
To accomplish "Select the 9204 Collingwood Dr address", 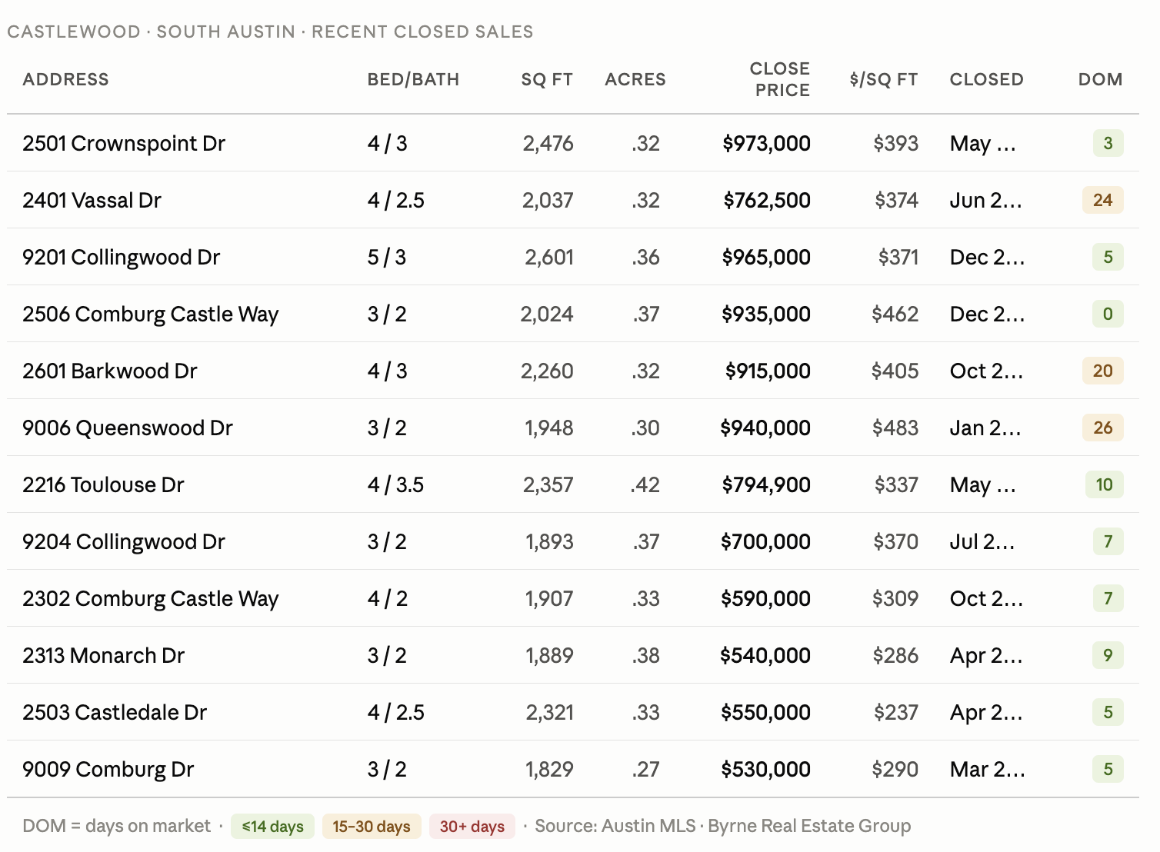I will tap(123, 541).
